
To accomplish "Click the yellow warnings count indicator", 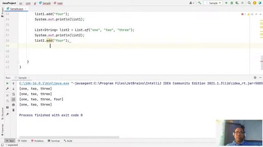I will [x=250, y=14].
